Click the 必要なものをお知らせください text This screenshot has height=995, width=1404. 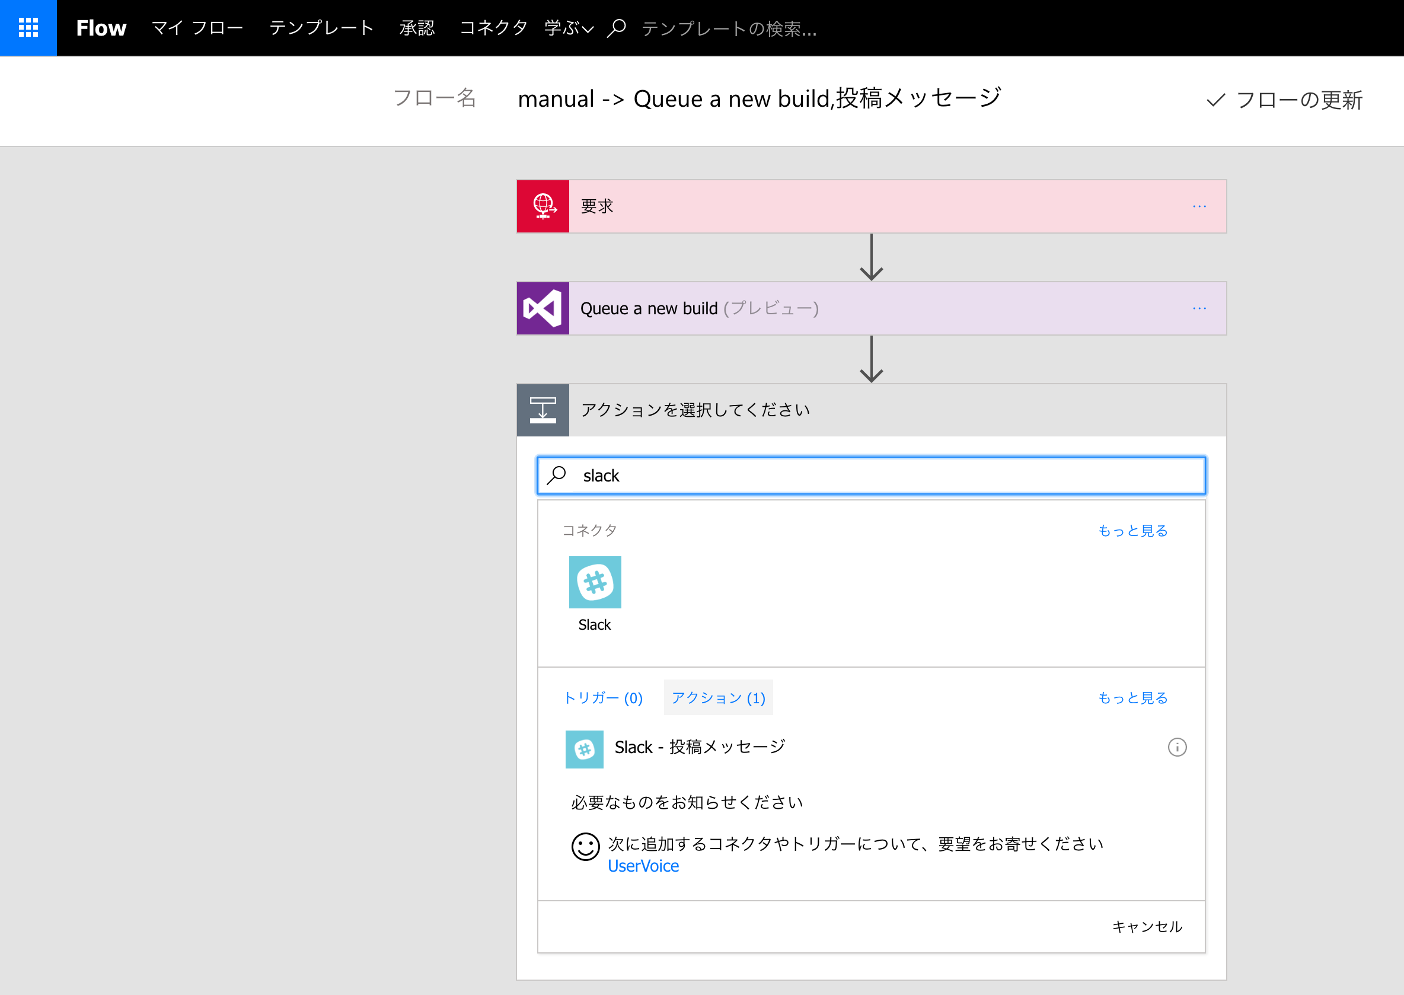(x=687, y=803)
